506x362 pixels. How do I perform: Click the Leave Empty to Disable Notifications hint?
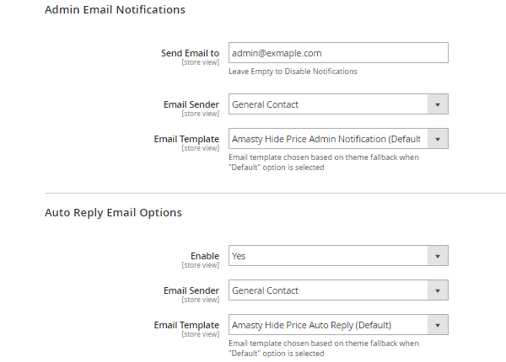293,72
